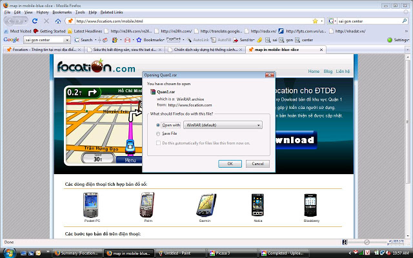The height and width of the screenshot is (258, 413).
Task: Open Most Visited bookmarks folder
Action: (x=17, y=31)
